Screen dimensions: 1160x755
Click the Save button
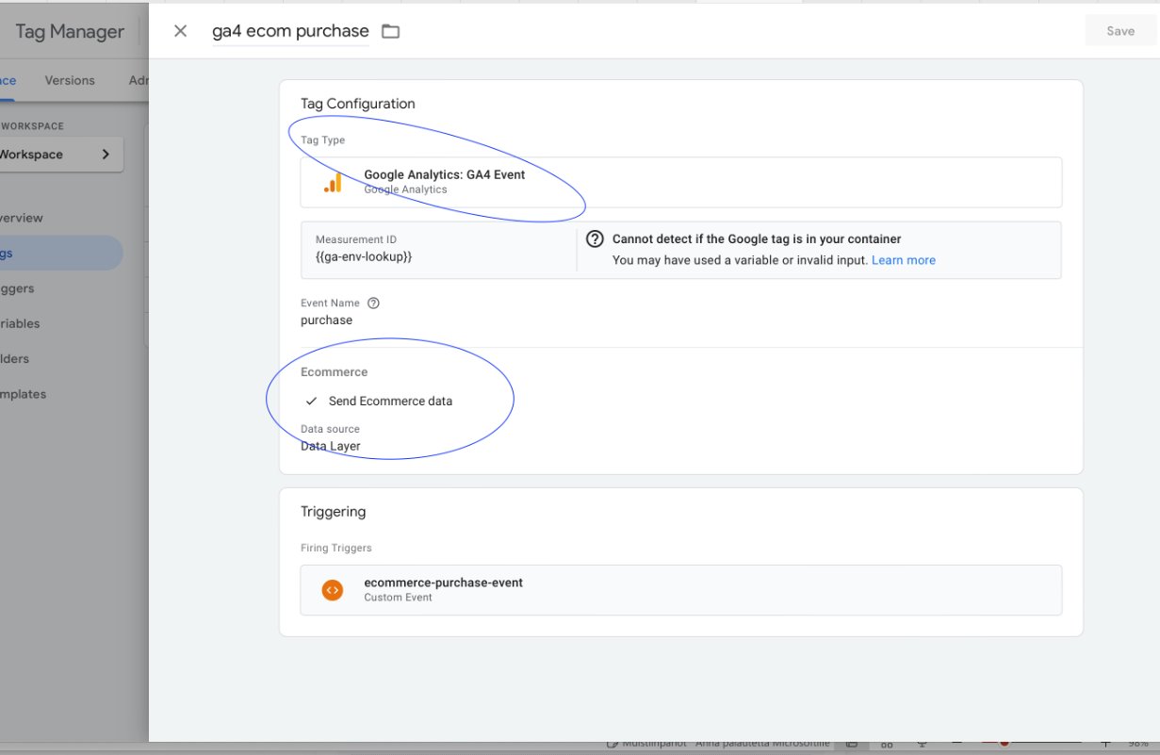point(1119,31)
